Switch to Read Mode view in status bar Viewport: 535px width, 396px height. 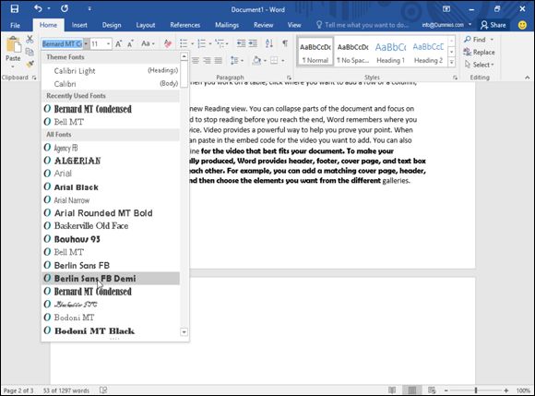tap(392, 390)
